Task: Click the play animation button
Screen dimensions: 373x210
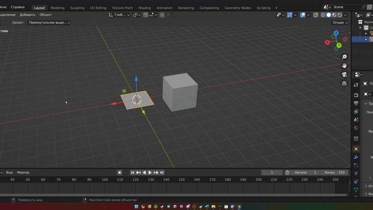Action: point(150,173)
